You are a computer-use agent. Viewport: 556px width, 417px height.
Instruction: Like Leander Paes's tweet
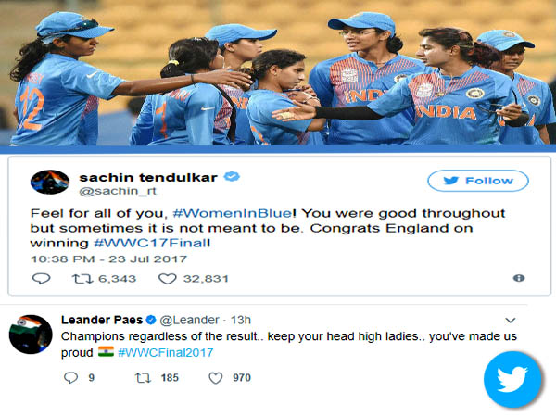pyautogui.click(x=215, y=378)
